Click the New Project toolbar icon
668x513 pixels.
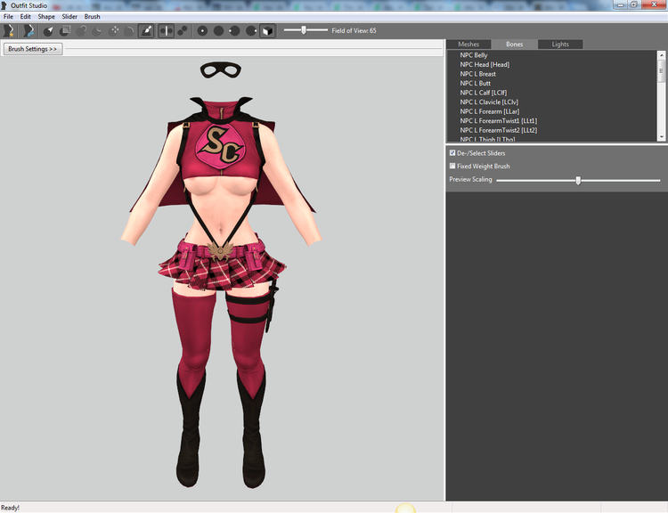9,30
